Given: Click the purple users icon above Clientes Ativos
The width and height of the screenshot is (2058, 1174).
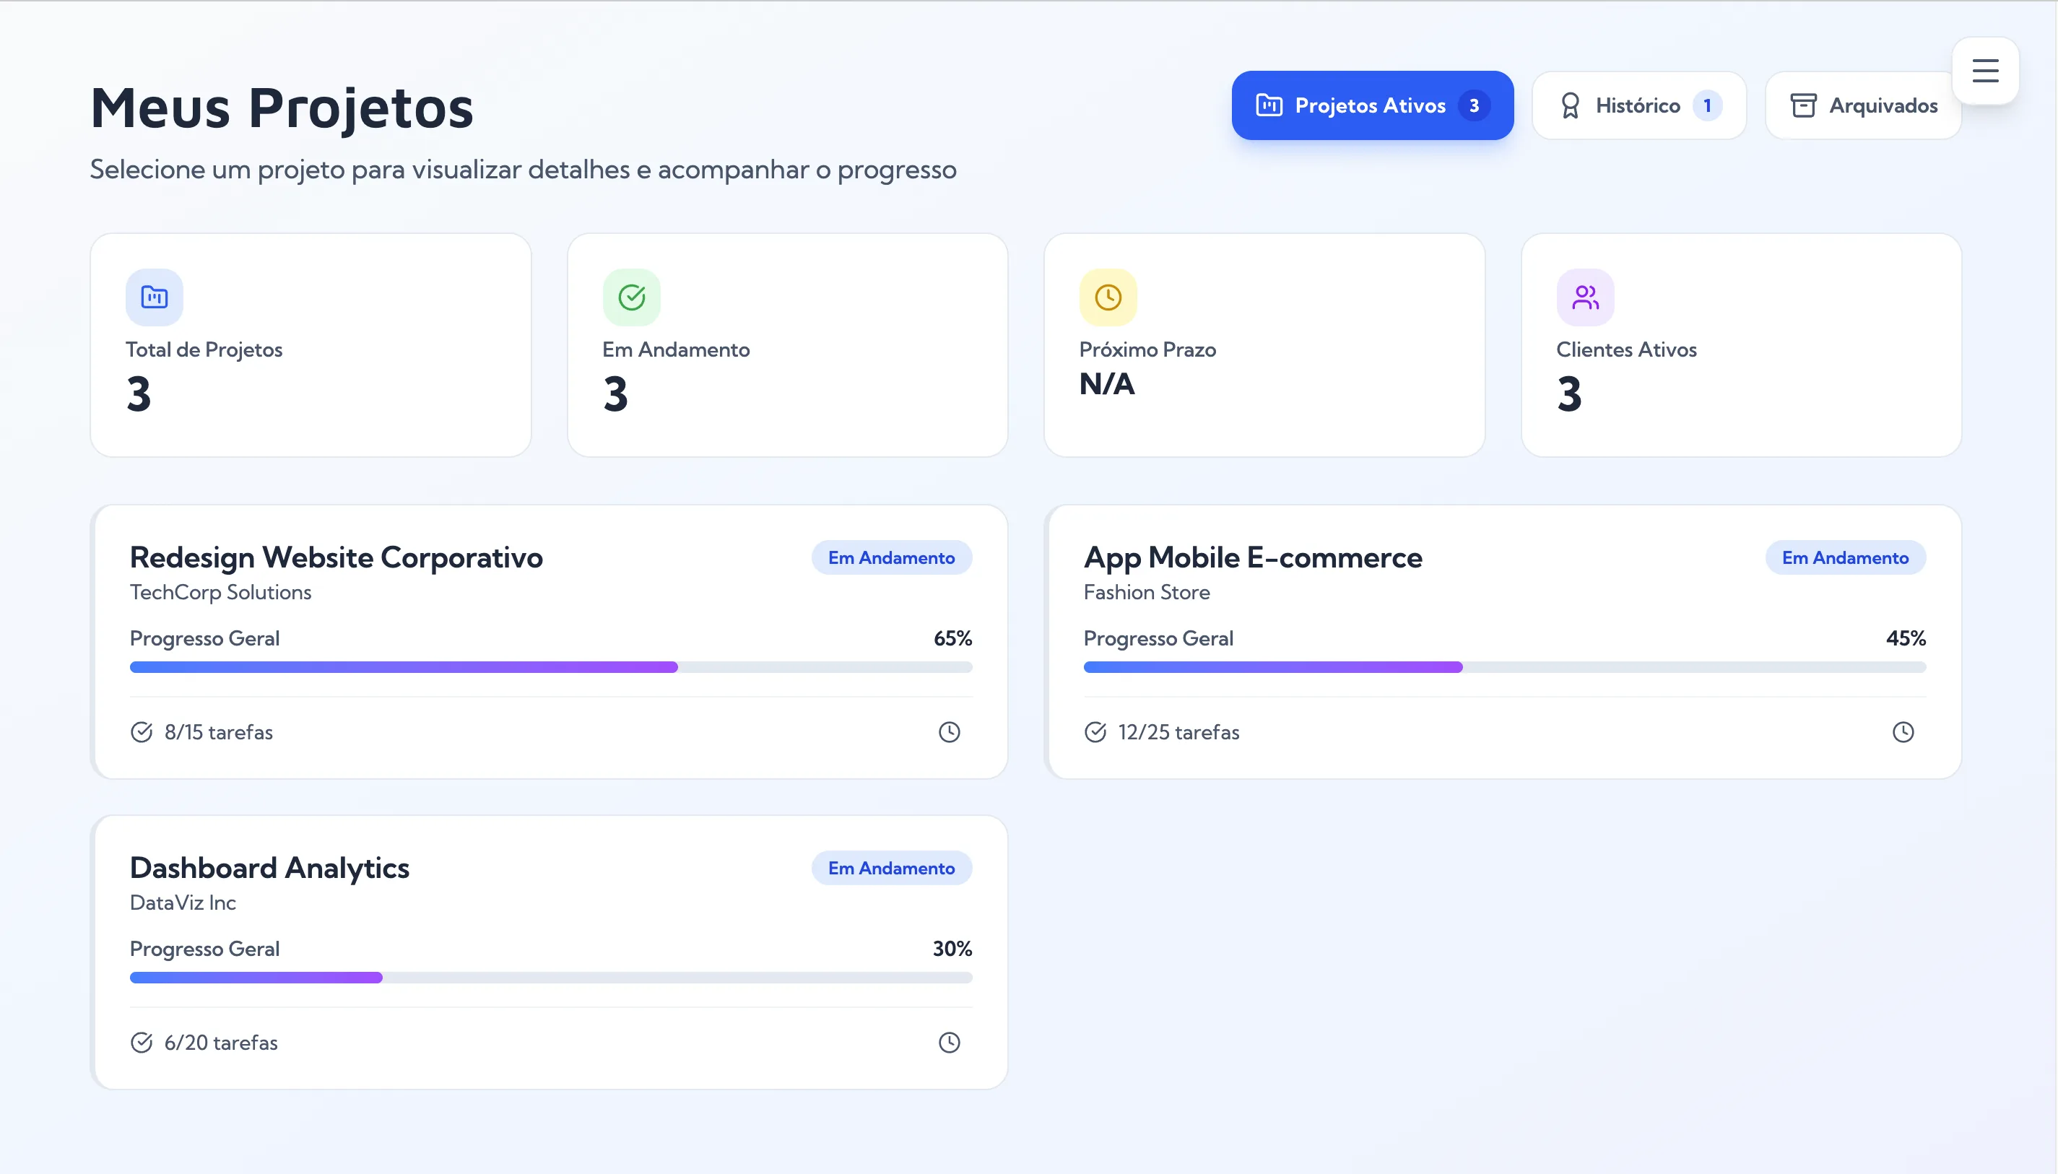Looking at the screenshot, I should [x=1586, y=297].
